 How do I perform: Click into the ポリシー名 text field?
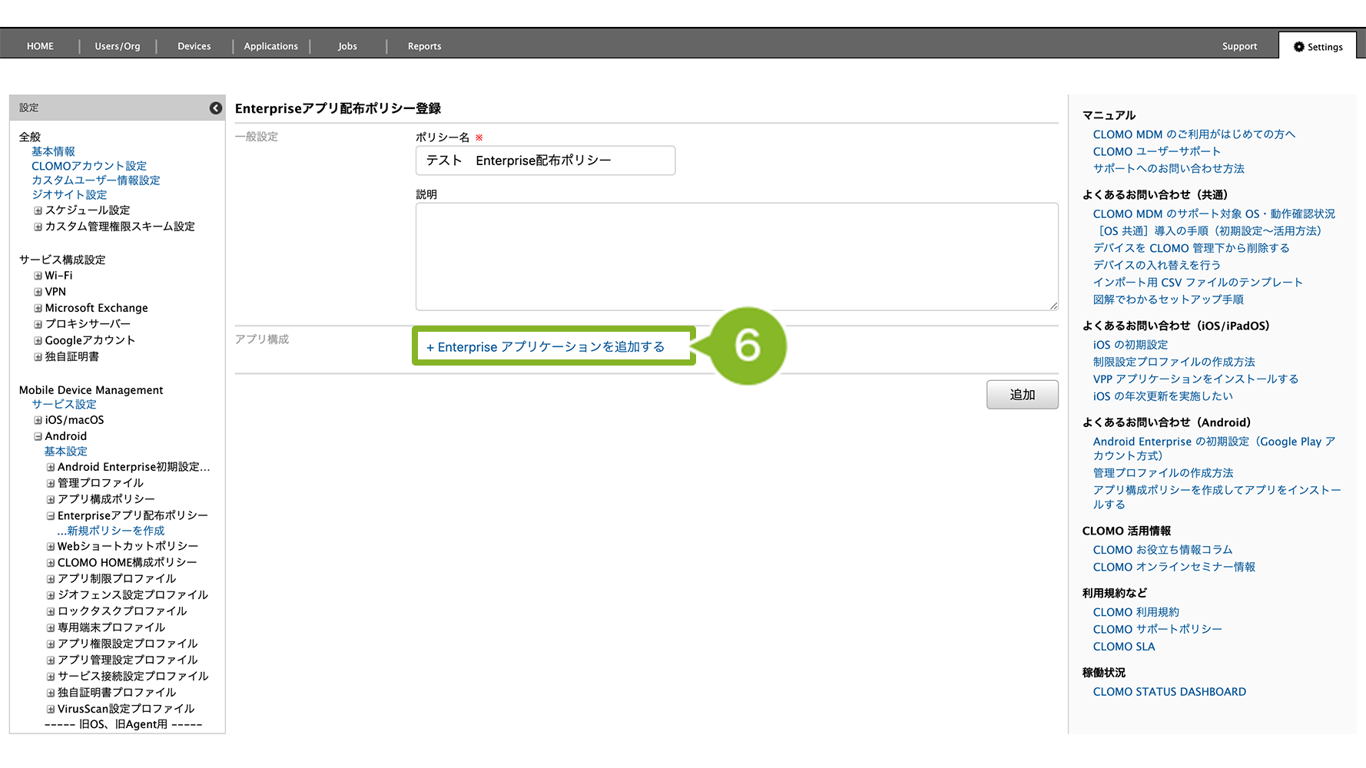coord(545,161)
